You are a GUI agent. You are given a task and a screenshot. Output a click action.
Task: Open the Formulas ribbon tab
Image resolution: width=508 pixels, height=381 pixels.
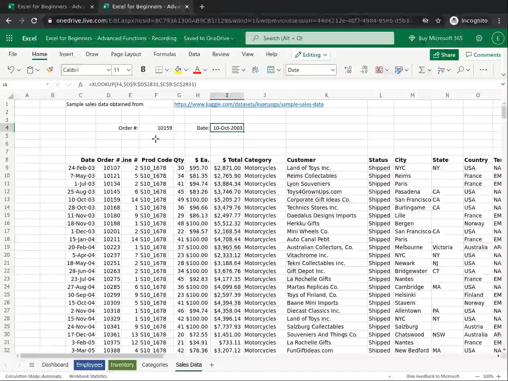[x=165, y=54]
